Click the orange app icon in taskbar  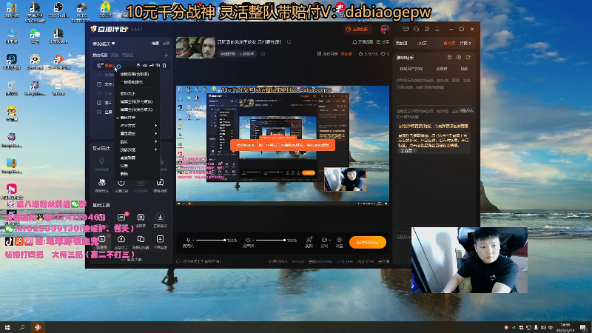coord(38,327)
